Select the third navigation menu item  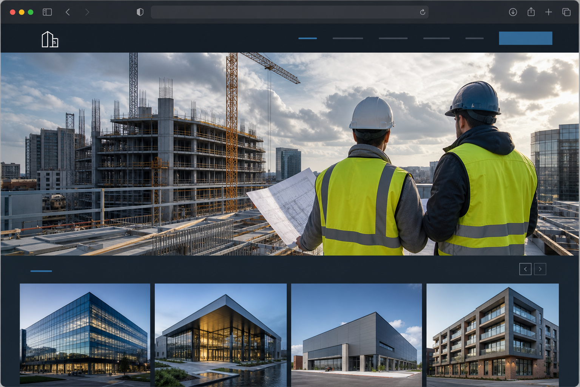(x=393, y=38)
